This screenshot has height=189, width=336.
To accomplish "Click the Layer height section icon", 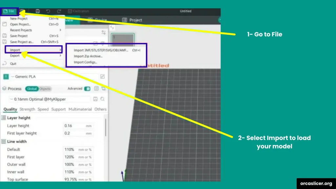I will 4,118.
